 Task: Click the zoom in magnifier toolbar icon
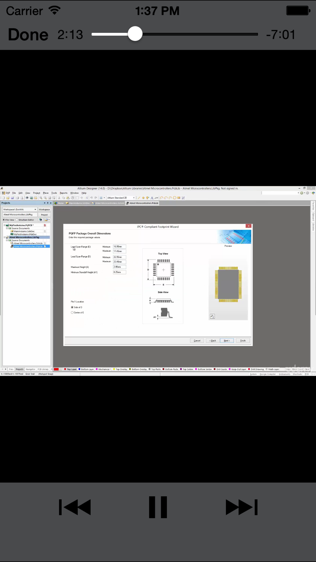click(x=41, y=198)
